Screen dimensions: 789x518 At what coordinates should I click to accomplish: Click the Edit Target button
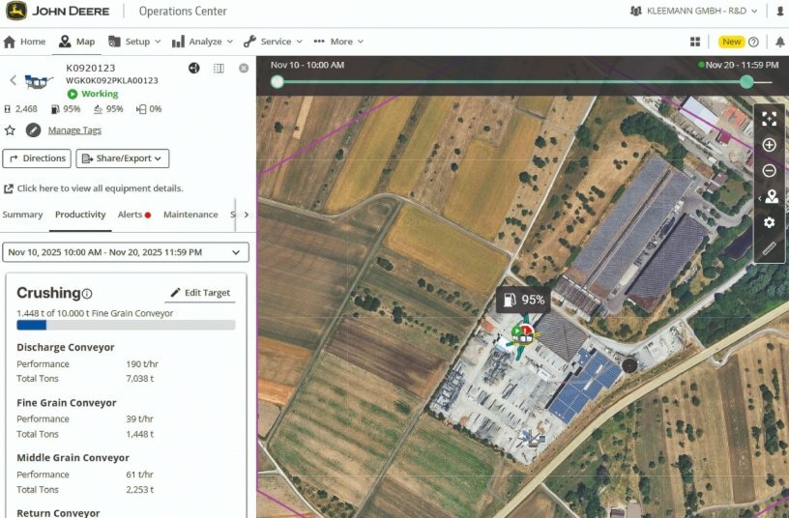click(x=200, y=293)
